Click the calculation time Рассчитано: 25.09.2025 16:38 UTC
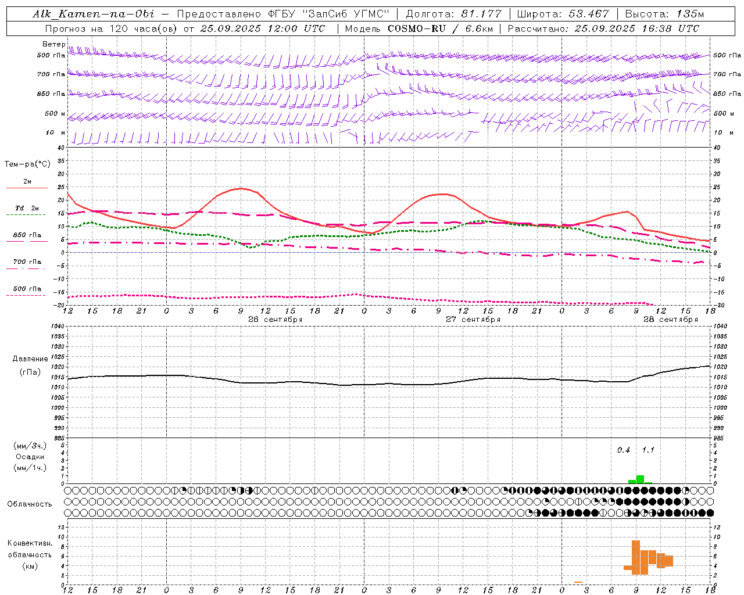Viewport: 744px width, 595px height. 603,28
